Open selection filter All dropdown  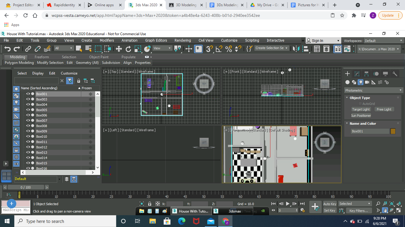click(64, 48)
